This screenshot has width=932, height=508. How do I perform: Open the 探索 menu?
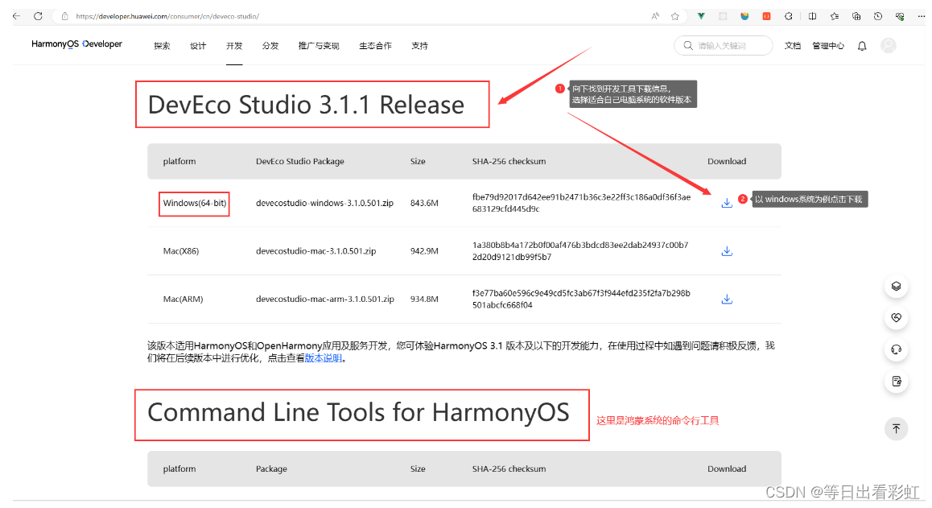[x=162, y=46]
